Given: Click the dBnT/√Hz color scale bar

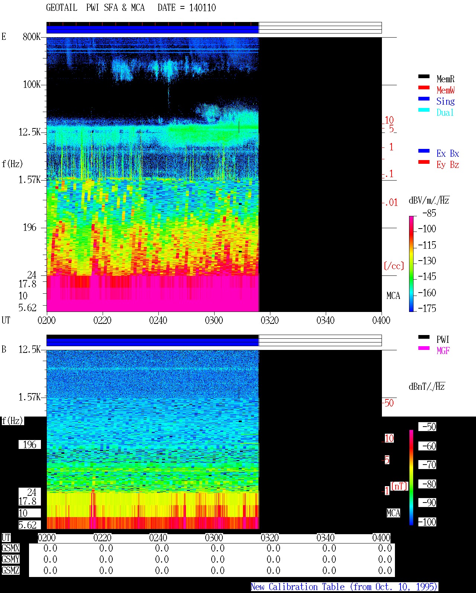Looking at the screenshot, I should (x=411, y=478).
